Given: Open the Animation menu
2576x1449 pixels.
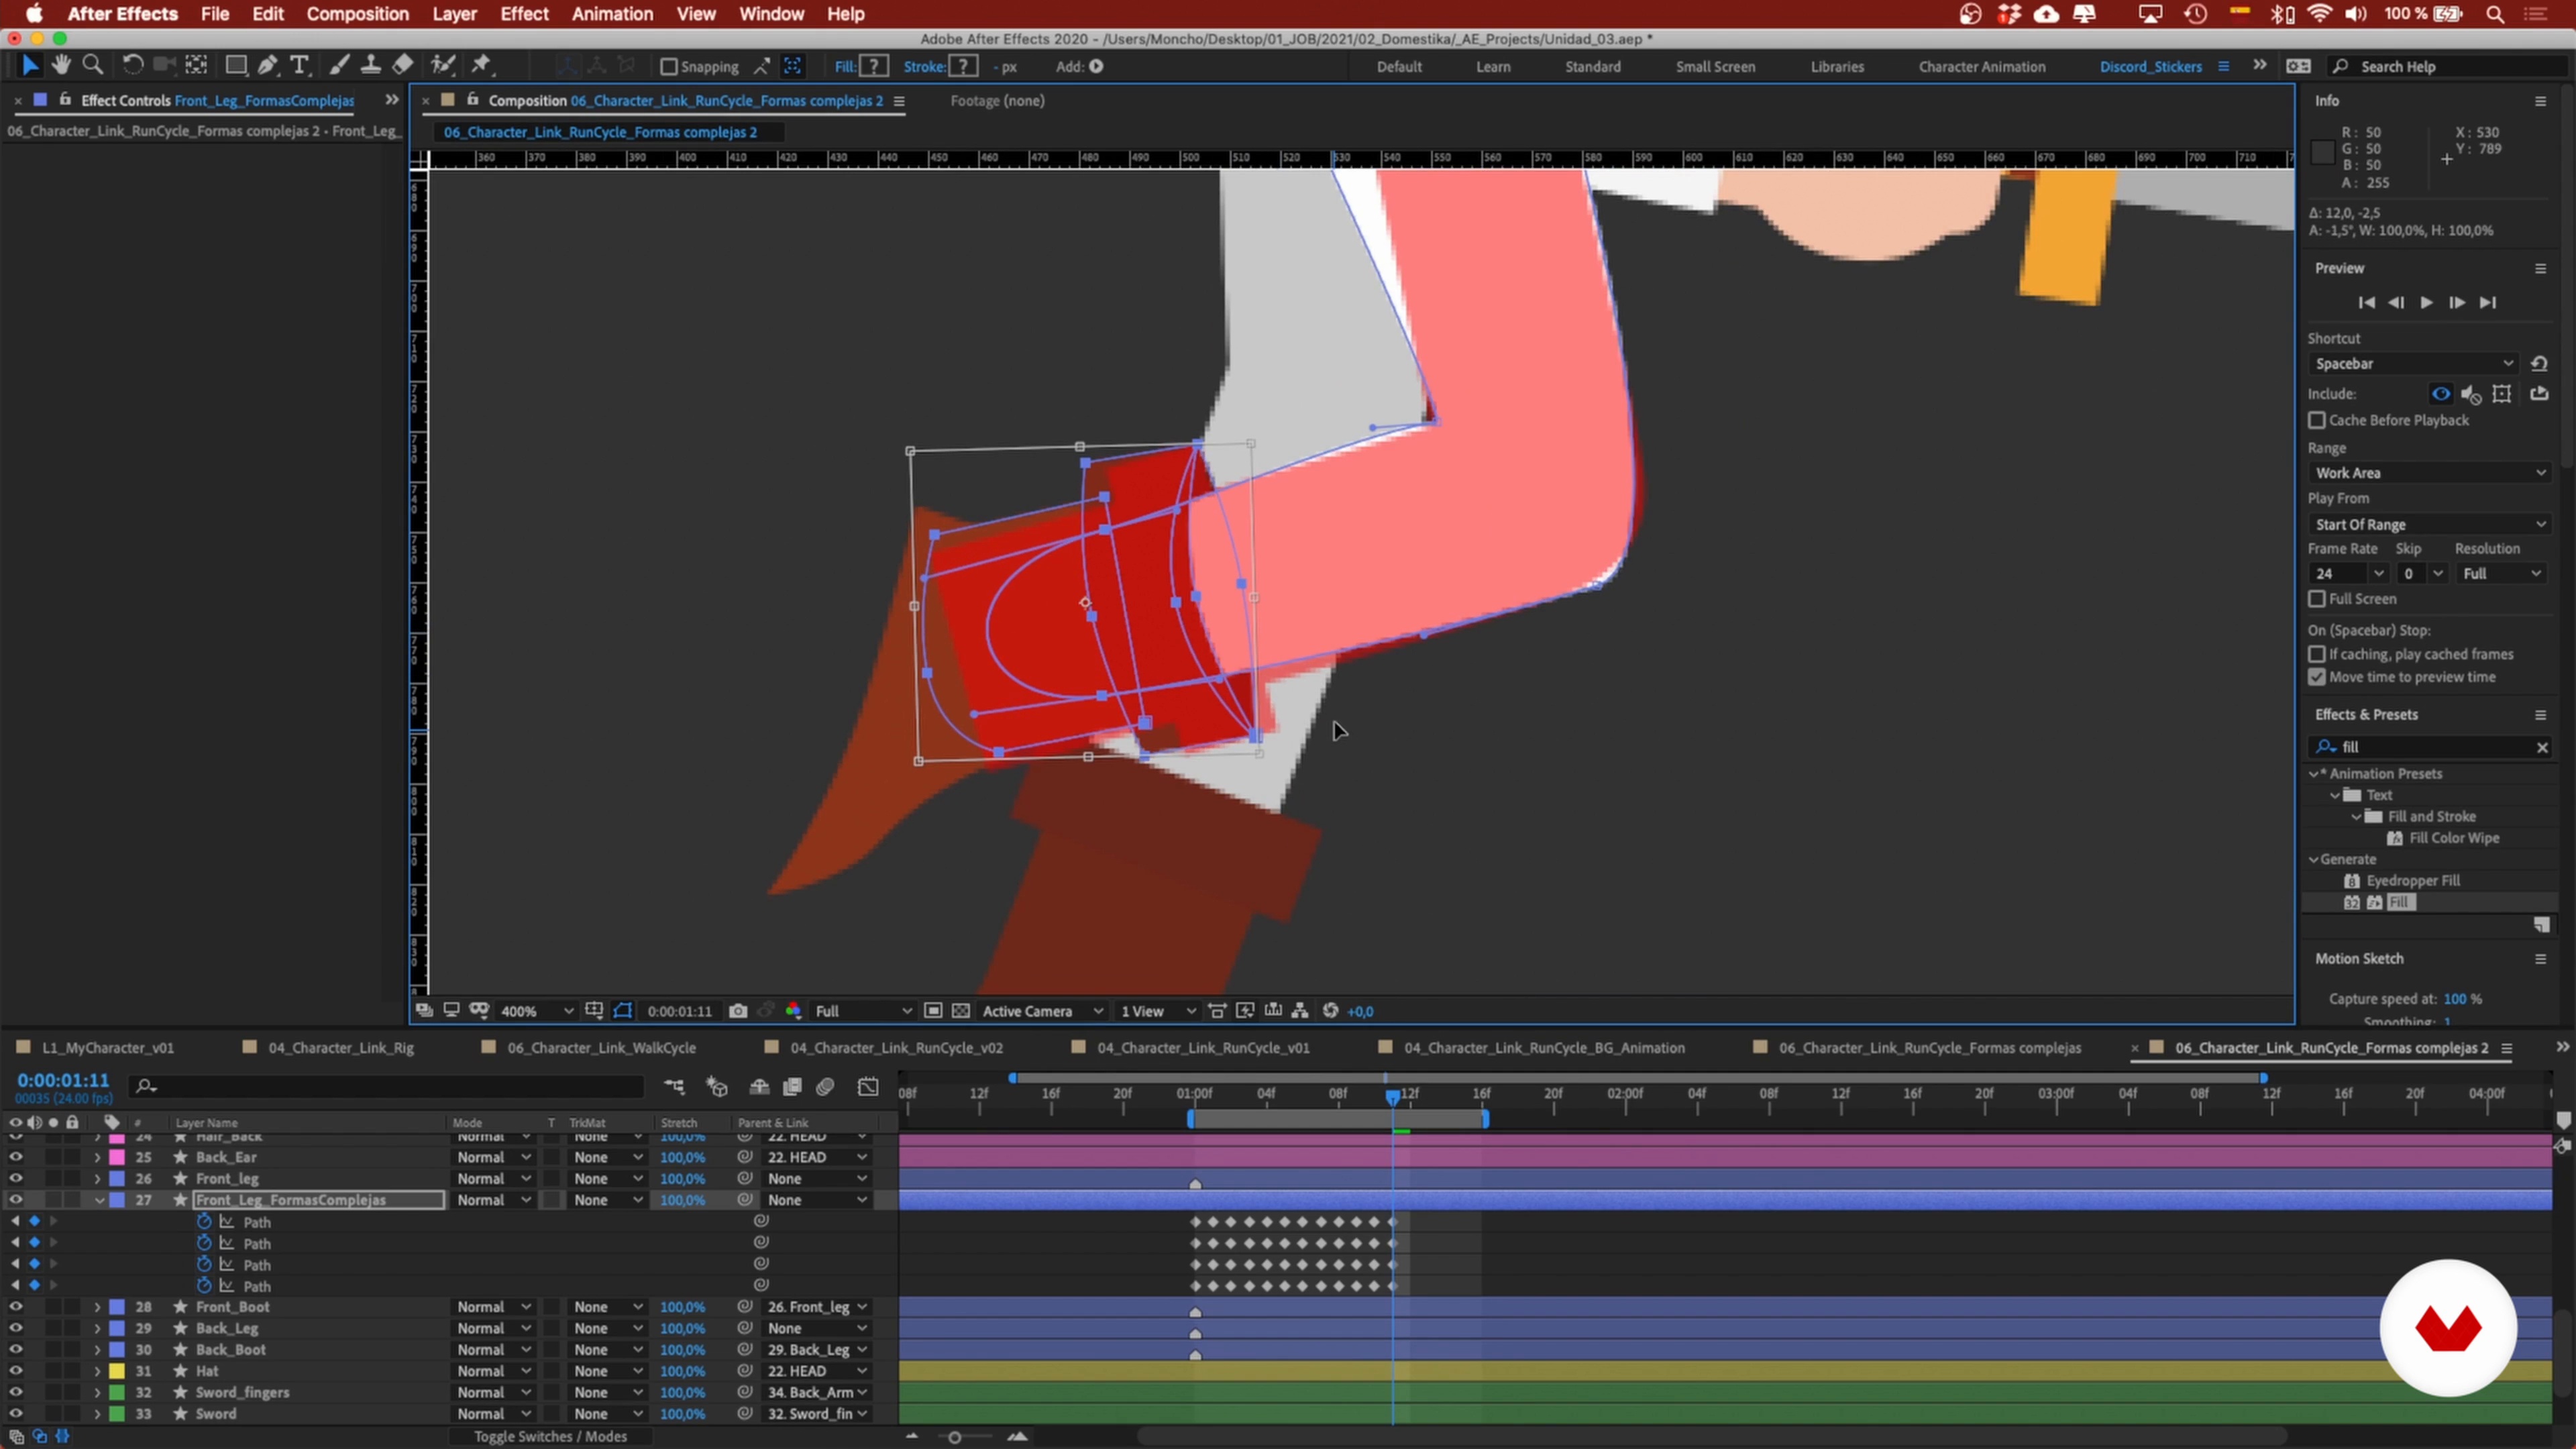Looking at the screenshot, I should tap(612, 14).
